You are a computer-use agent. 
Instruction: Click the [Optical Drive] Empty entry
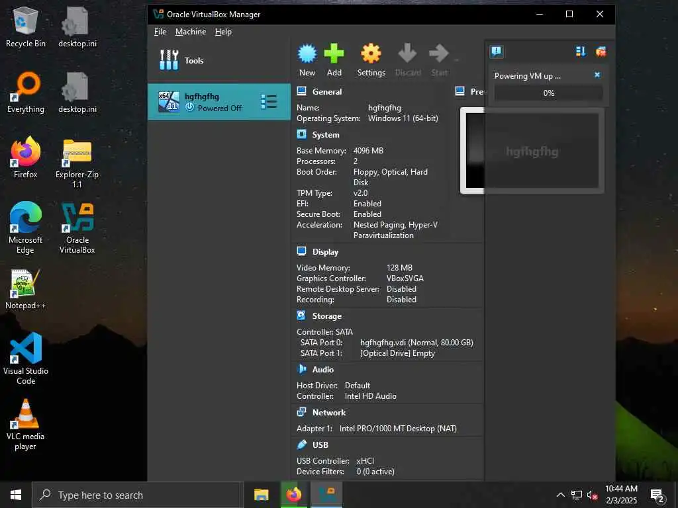397,353
